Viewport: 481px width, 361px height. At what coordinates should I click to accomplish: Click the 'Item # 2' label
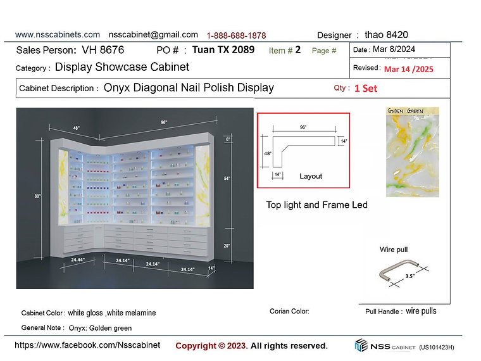pyautogui.click(x=285, y=50)
